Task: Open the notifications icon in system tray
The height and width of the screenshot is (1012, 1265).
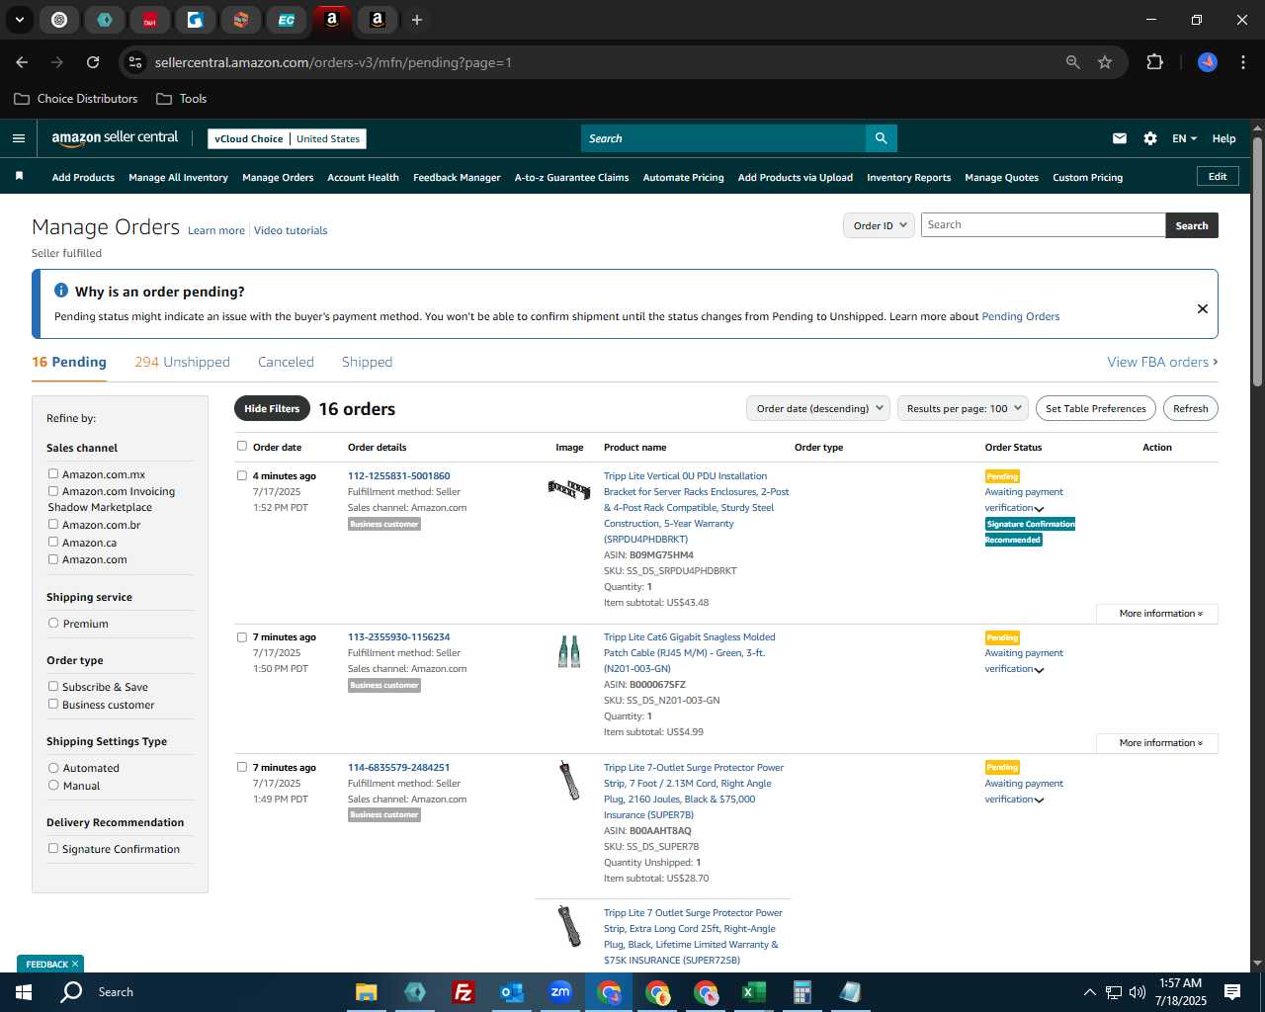Action: coord(1232,992)
